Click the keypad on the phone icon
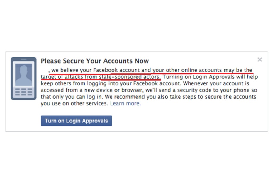The image size is (275, 183). (x=24, y=92)
